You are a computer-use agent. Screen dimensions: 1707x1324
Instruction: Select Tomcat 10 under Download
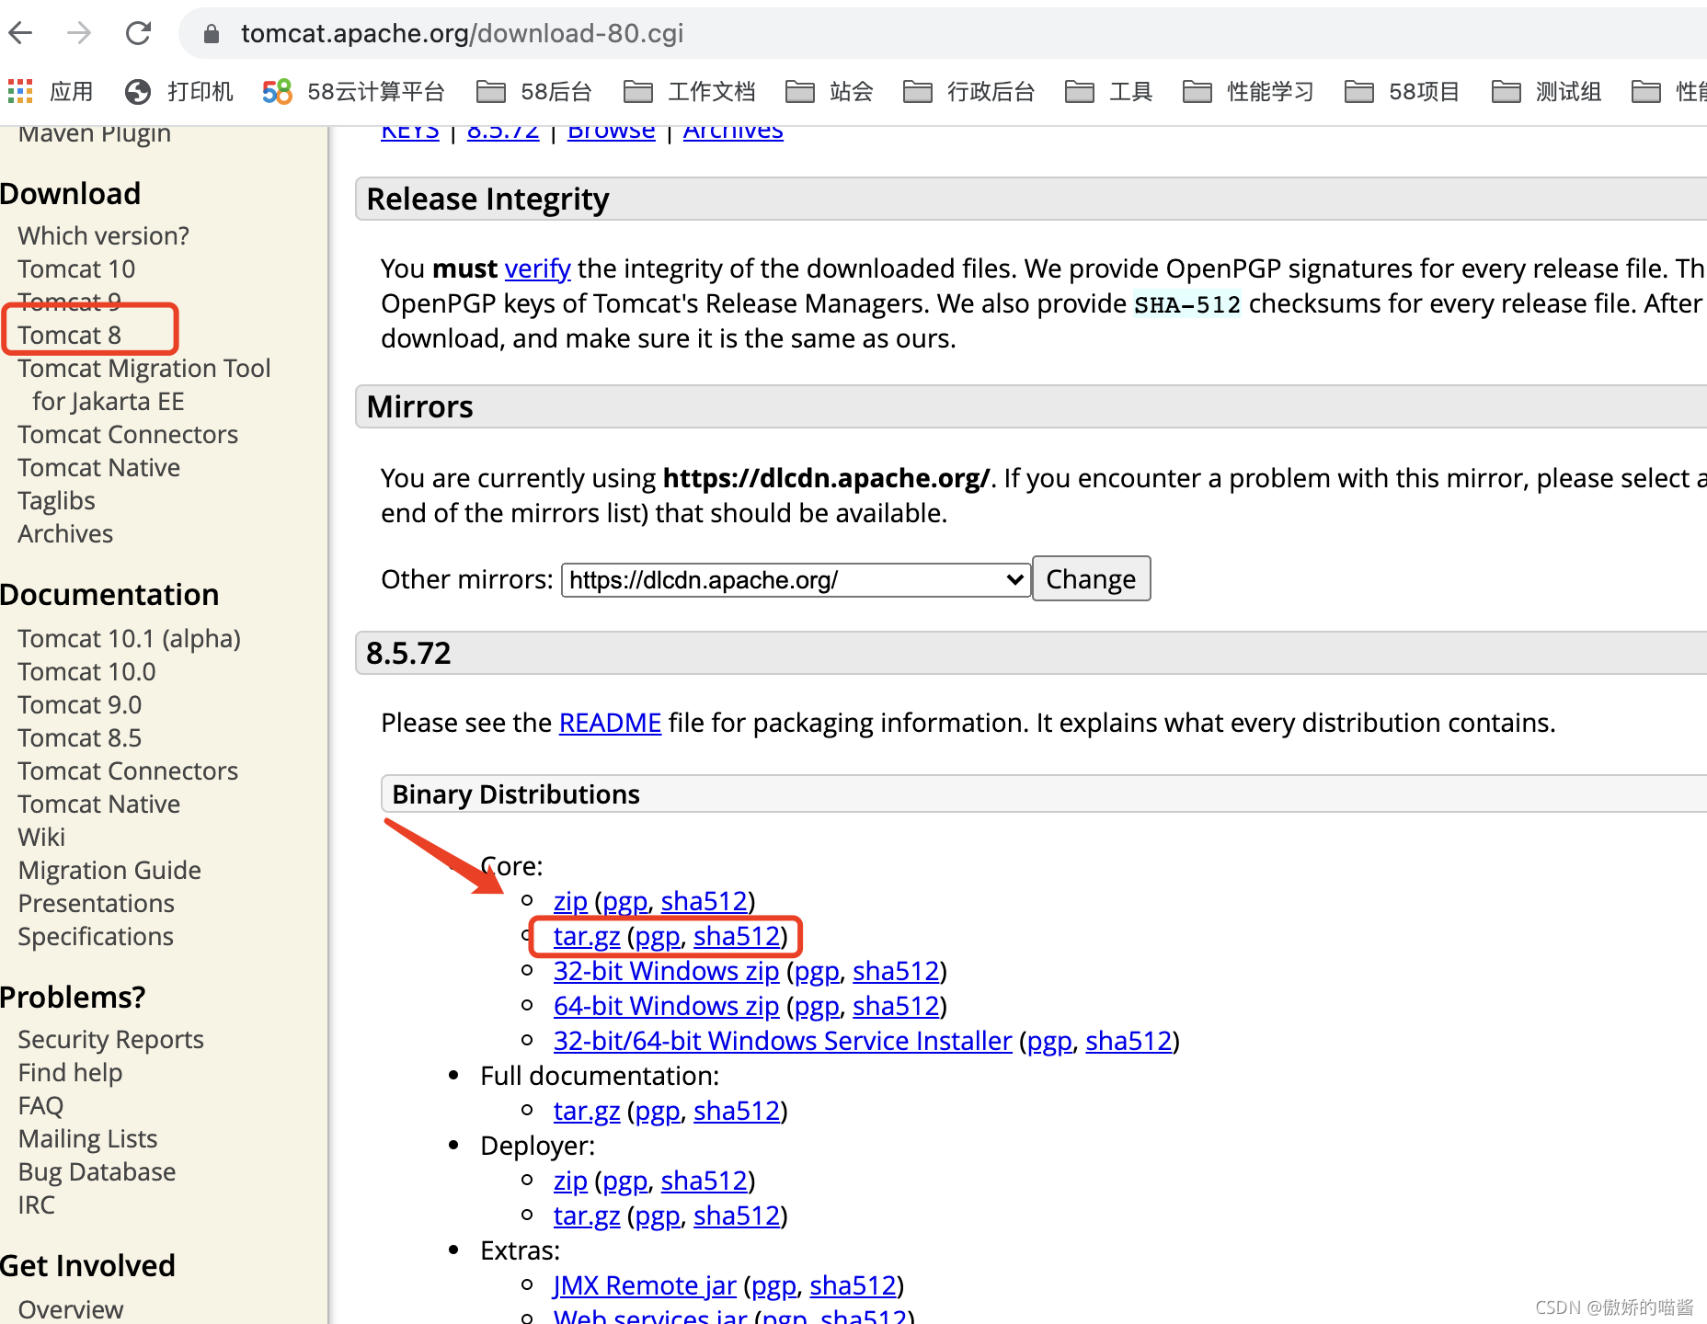tap(76, 269)
